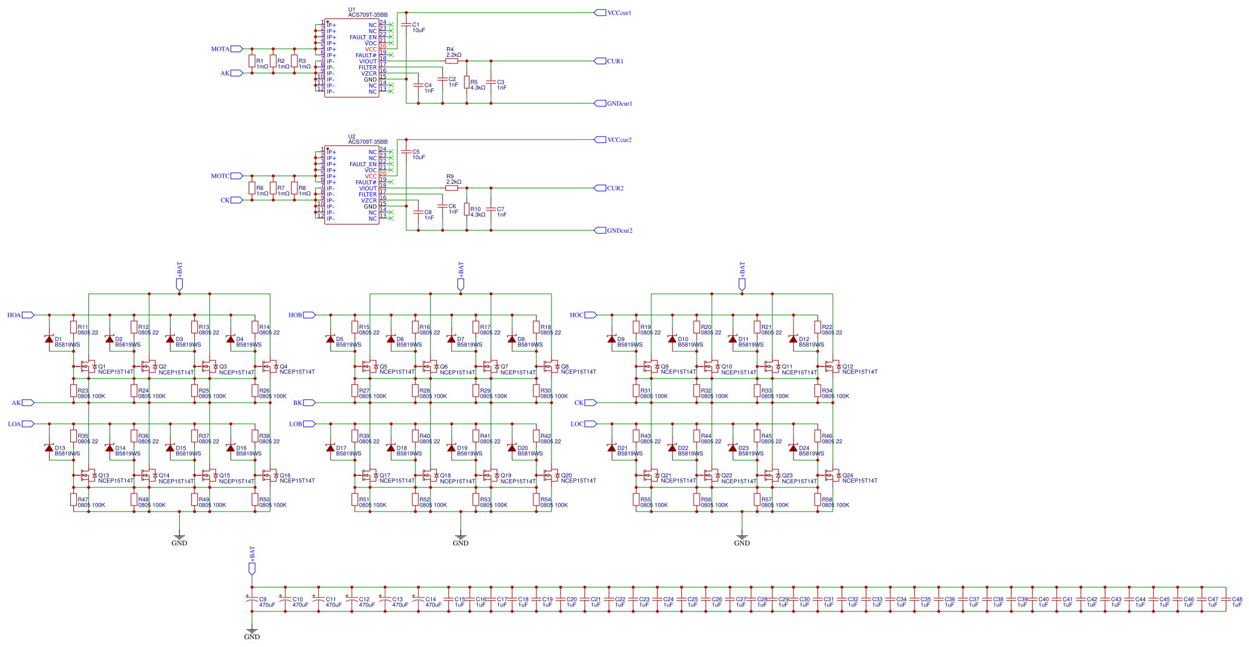Click the NC pin 24 no-connect cross on U1

tap(392, 25)
